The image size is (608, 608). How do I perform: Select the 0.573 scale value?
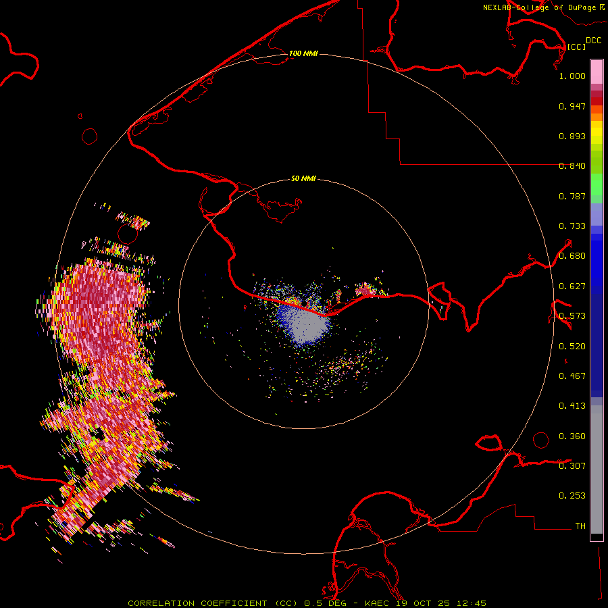click(572, 316)
